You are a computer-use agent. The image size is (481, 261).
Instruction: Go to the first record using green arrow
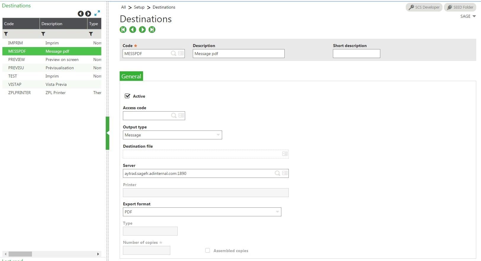123,30
